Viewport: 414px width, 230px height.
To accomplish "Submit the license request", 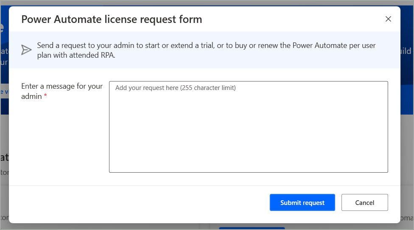I will (302, 202).
